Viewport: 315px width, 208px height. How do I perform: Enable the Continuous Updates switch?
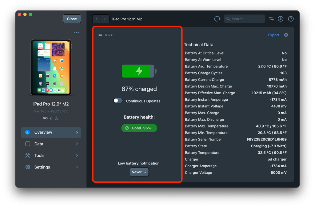118,101
